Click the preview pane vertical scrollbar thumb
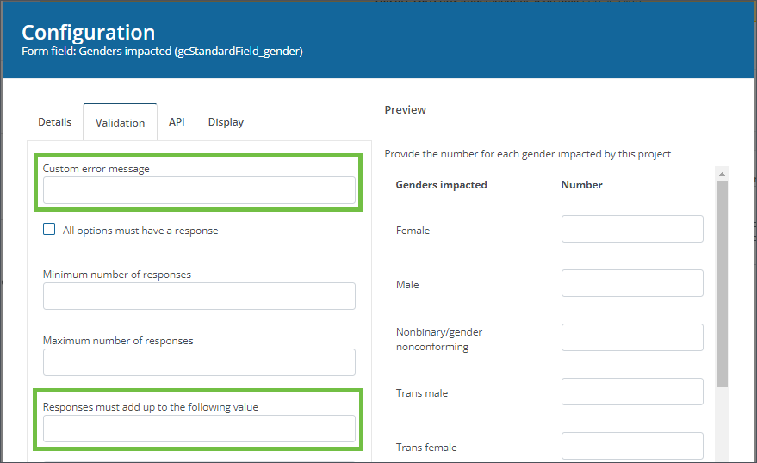This screenshot has width=757, height=463. point(723,284)
